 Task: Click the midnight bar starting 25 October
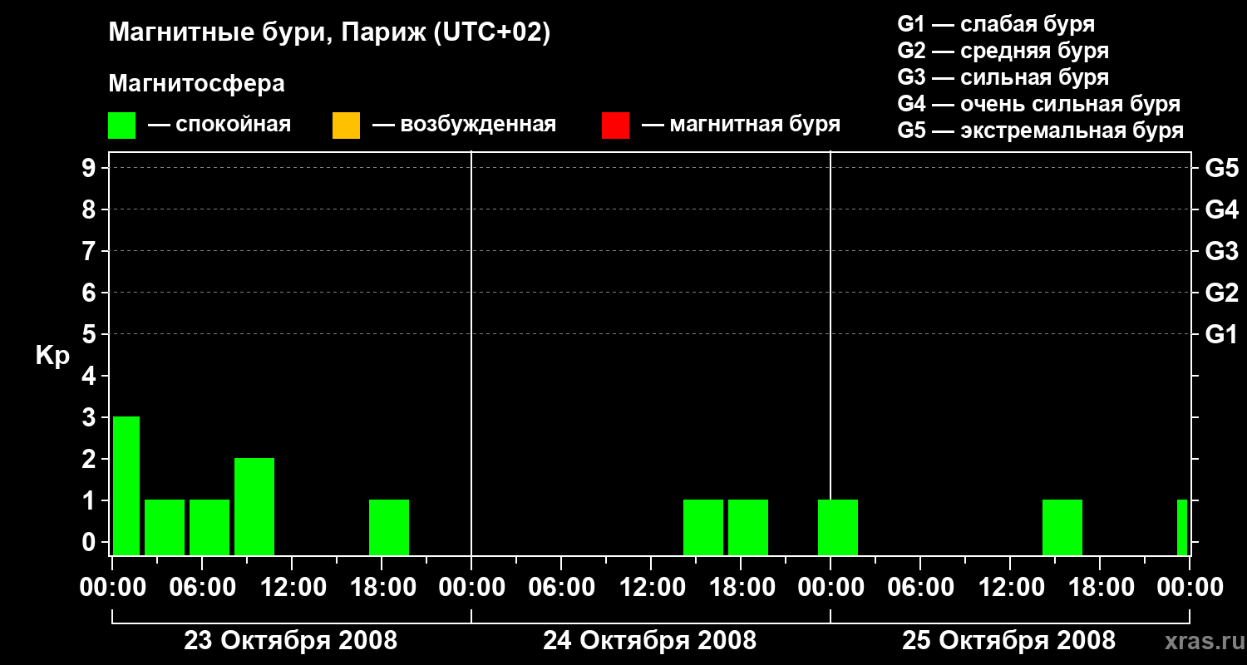[838, 527]
